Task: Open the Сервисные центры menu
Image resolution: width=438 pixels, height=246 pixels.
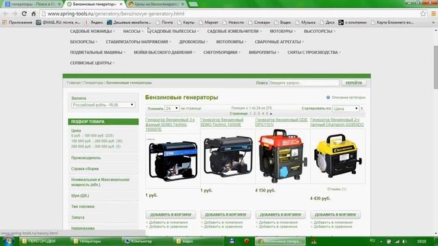Action: pos(92,63)
